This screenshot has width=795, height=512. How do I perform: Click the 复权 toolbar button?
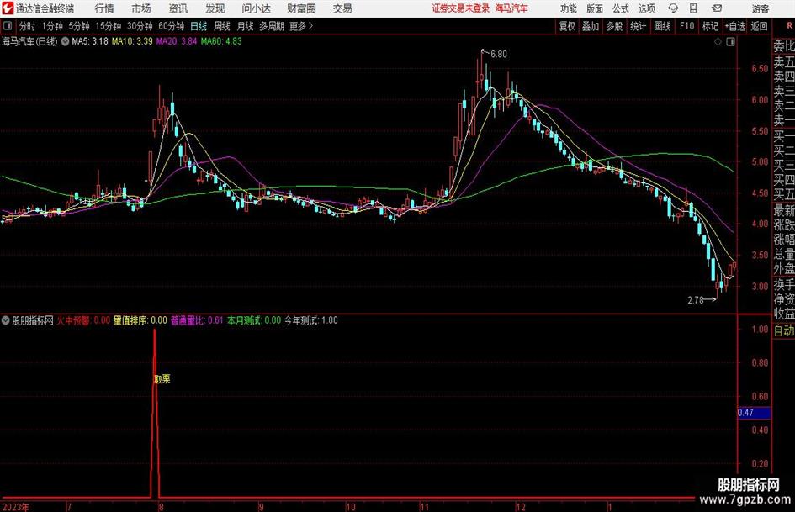(x=567, y=26)
